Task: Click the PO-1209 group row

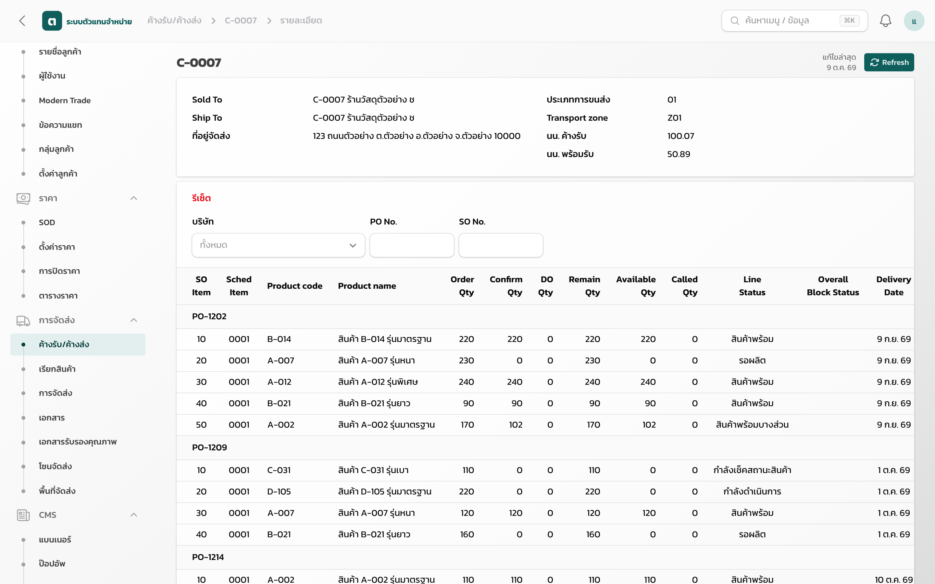Action: pos(545,448)
